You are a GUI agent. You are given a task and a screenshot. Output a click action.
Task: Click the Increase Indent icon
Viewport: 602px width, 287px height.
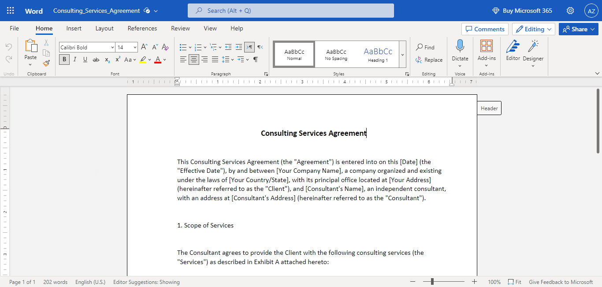point(238,47)
